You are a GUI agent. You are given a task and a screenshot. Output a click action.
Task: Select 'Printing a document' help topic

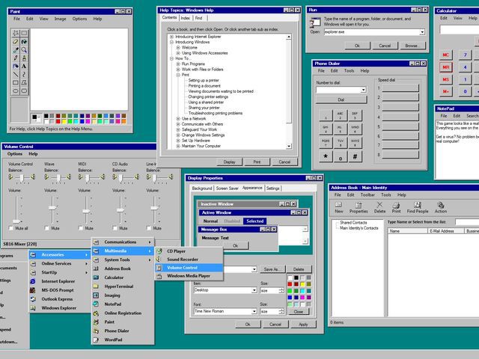[x=204, y=86]
